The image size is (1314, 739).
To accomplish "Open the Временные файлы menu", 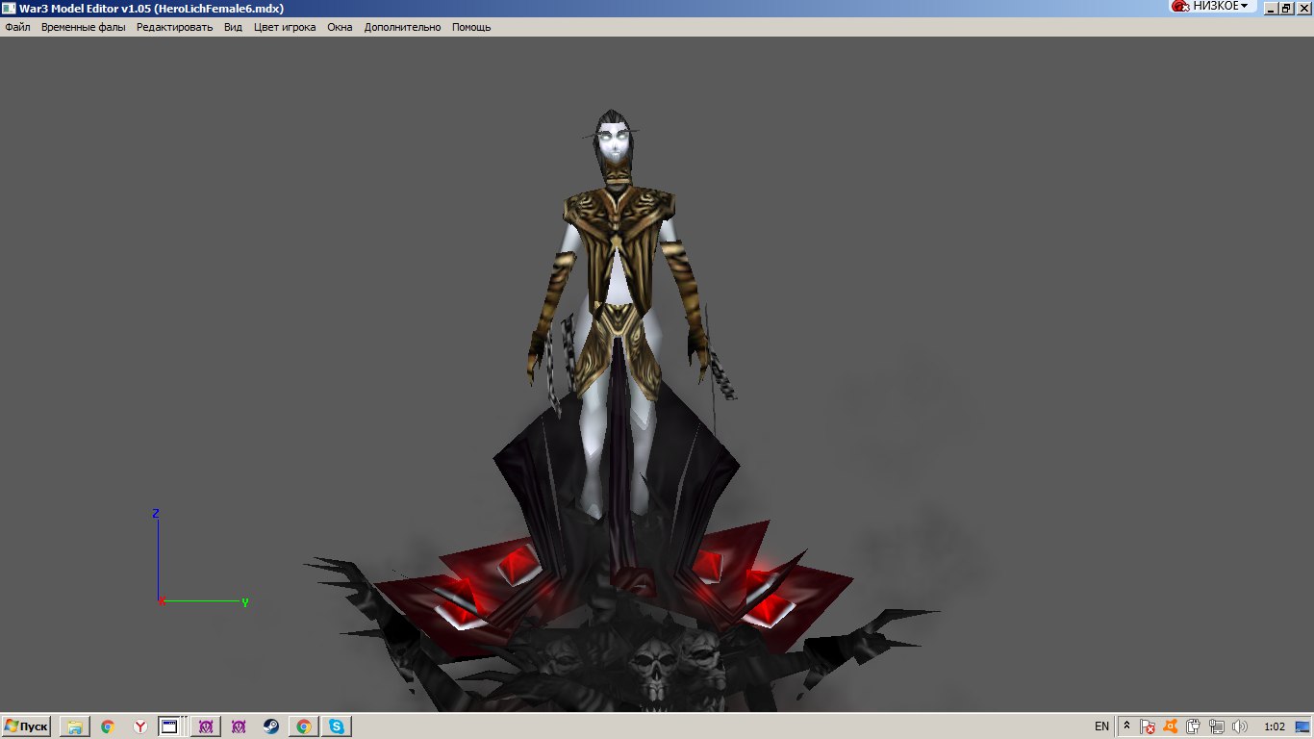I will [x=83, y=27].
